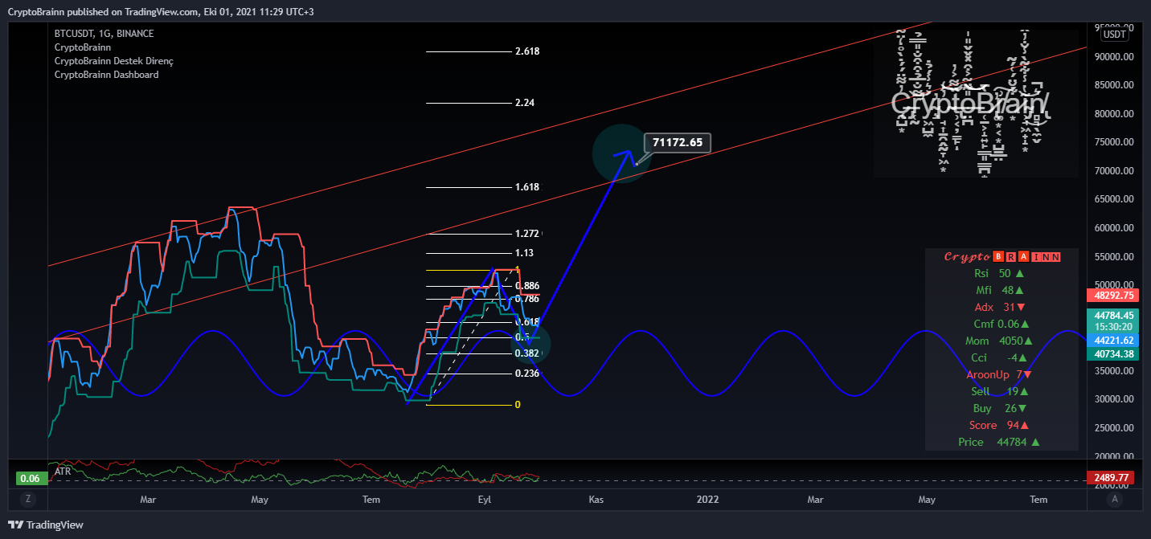Click the 1.13 Fibonacci level label

coord(525,253)
